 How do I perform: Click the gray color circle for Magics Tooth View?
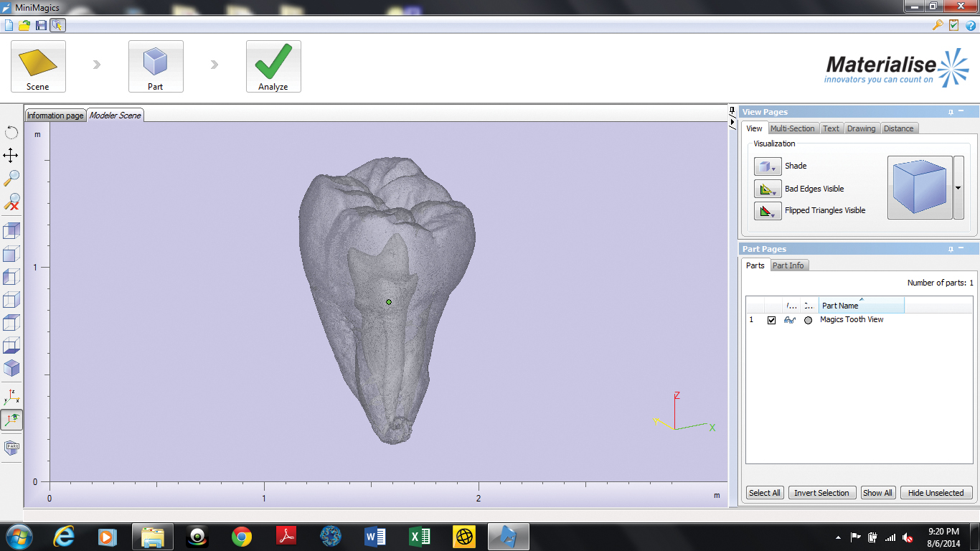point(808,321)
